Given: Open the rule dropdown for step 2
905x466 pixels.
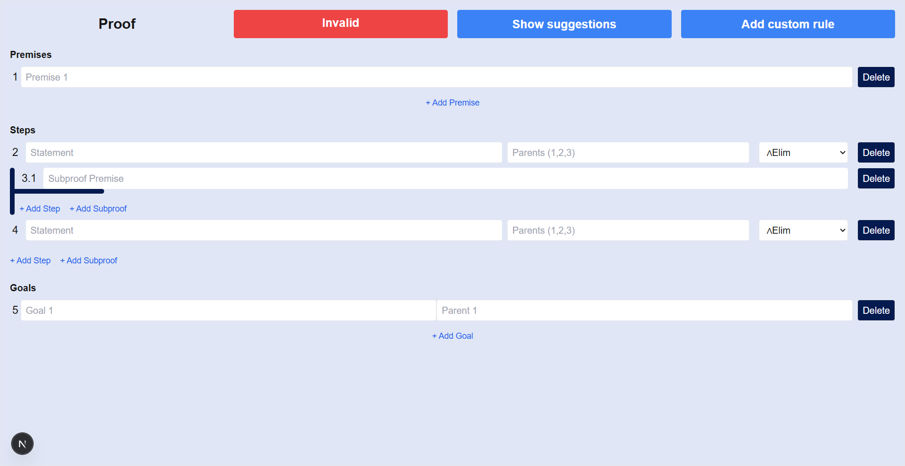Looking at the screenshot, I should (803, 152).
